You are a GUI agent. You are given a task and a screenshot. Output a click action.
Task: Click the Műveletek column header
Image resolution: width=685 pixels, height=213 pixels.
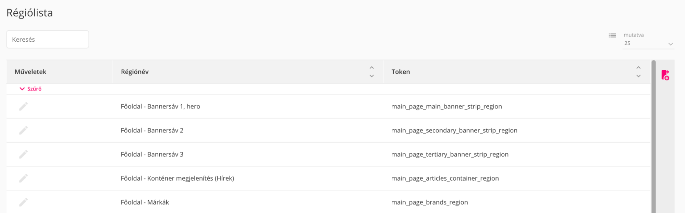point(30,72)
